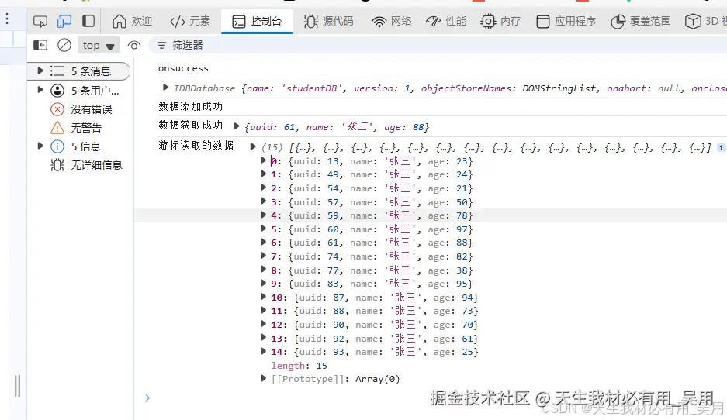The height and width of the screenshot is (420, 727).
Task: Expand array item 1 with uuid 49
Action: (263, 174)
